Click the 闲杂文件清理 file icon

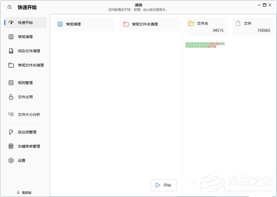pyautogui.click(x=11, y=51)
